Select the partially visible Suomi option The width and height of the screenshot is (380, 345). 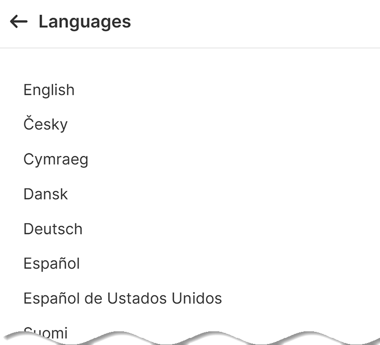(47, 332)
